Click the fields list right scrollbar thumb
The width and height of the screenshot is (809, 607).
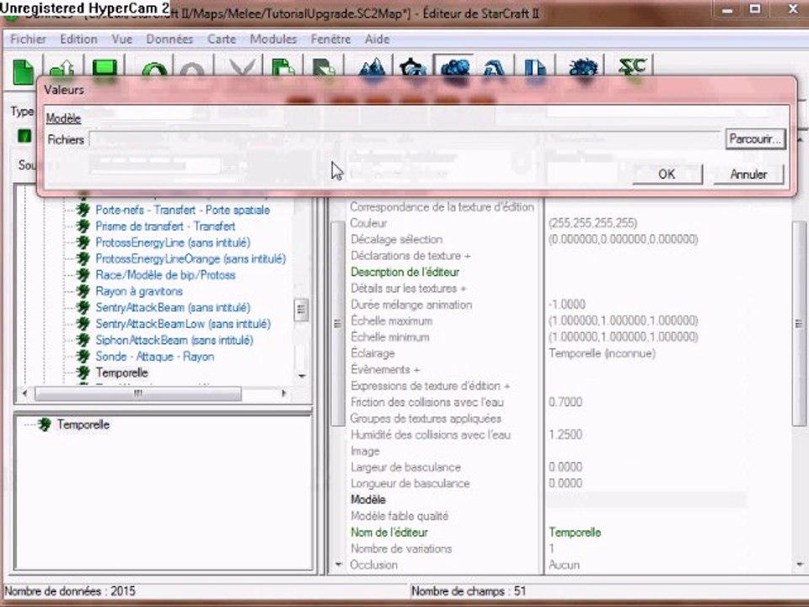799,324
